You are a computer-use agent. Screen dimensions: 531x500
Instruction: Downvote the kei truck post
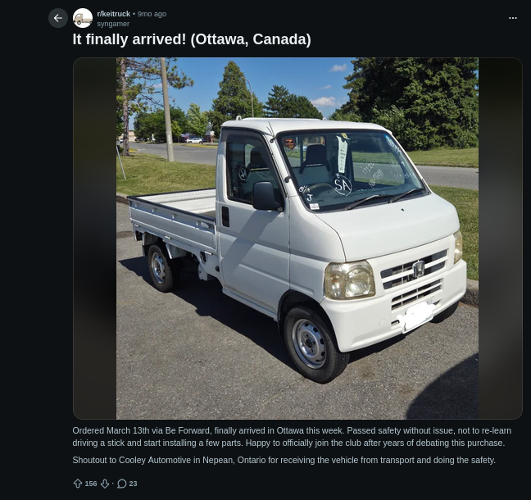(105, 484)
